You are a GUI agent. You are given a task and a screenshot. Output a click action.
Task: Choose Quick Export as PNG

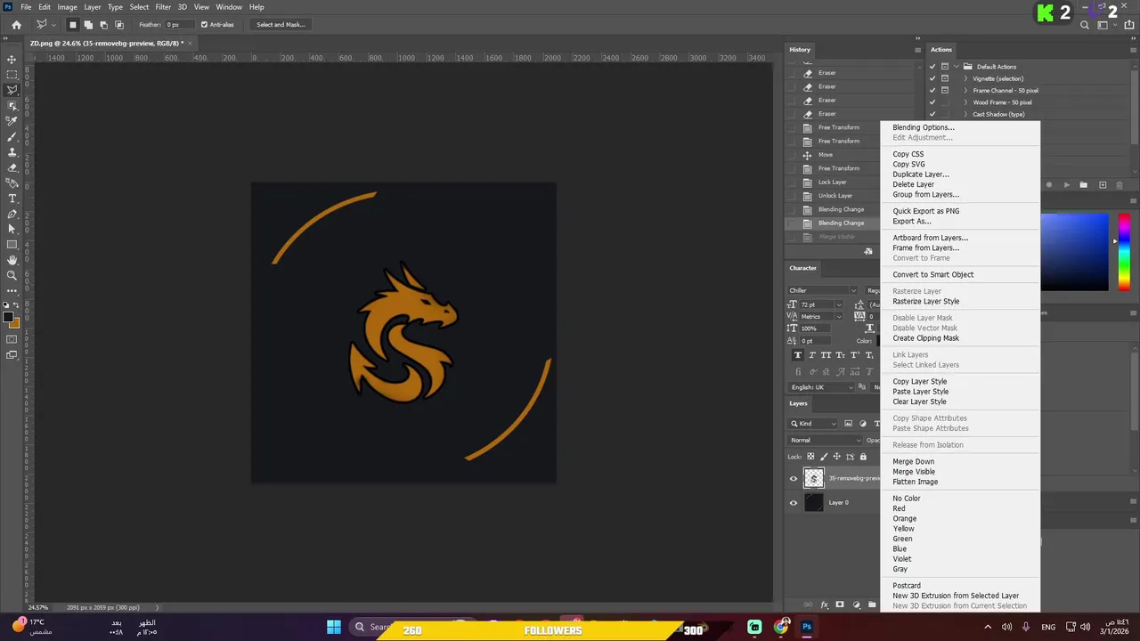point(925,211)
